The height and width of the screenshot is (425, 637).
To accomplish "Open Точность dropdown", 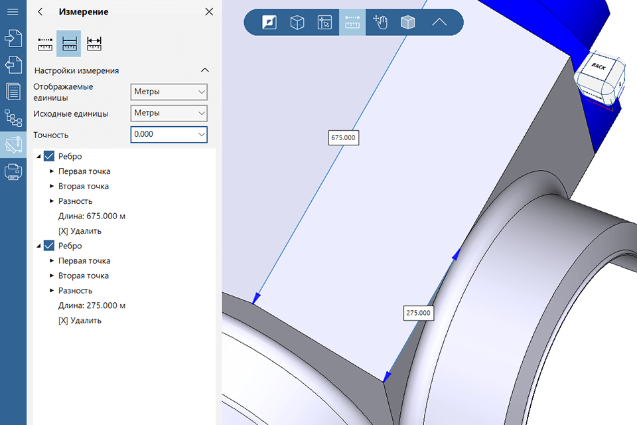I will [x=169, y=135].
